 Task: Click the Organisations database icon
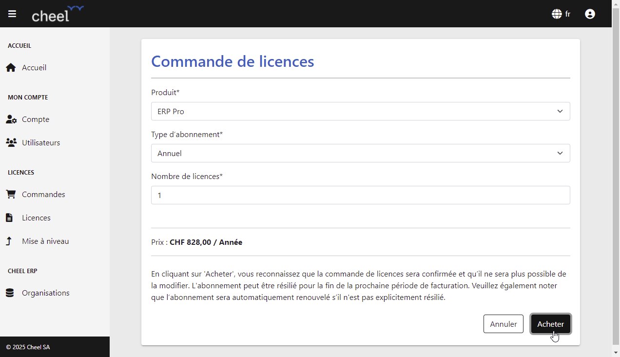[10, 293]
